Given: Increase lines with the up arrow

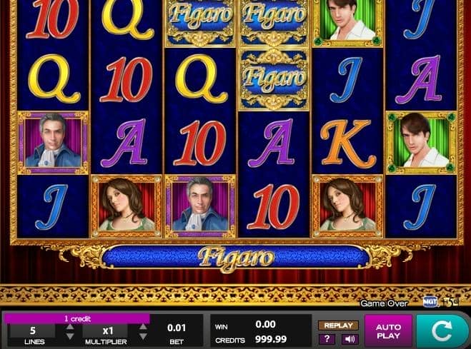Looking at the screenshot, I should click(x=70, y=327).
